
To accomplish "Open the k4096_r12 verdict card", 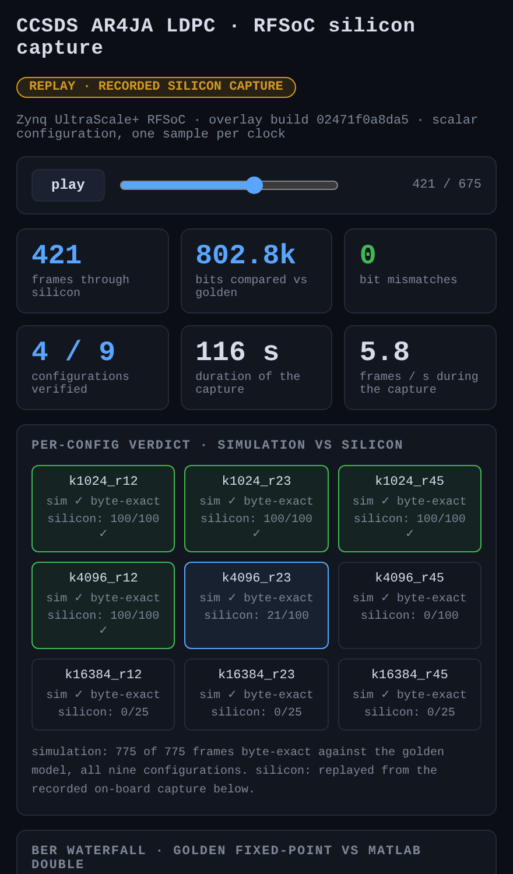I will tap(103, 605).
